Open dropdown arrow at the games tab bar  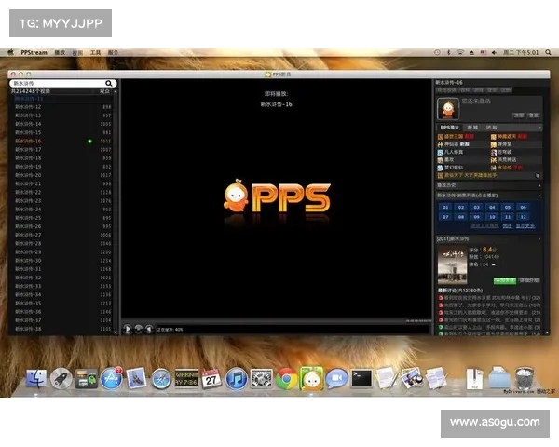coord(539,128)
